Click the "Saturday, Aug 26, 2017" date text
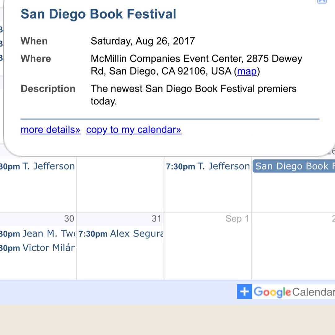Screen dimensions: 335x335 (x=143, y=41)
